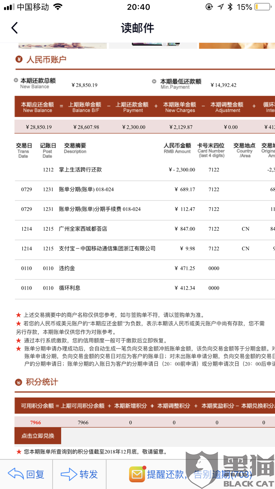Tap the 本期应还金额 column header
The width and height of the screenshot is (275, 489).
click(37, 107)
